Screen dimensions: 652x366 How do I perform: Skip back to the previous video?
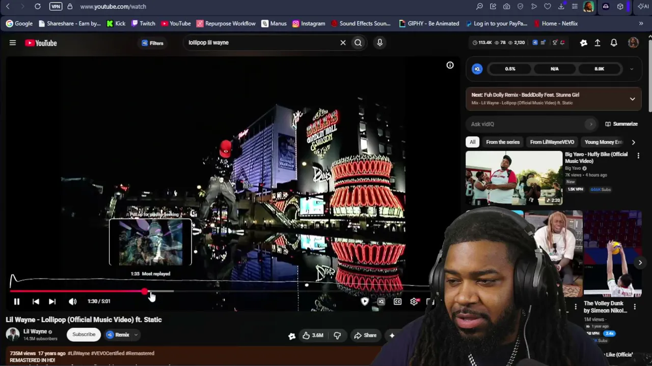36,301
